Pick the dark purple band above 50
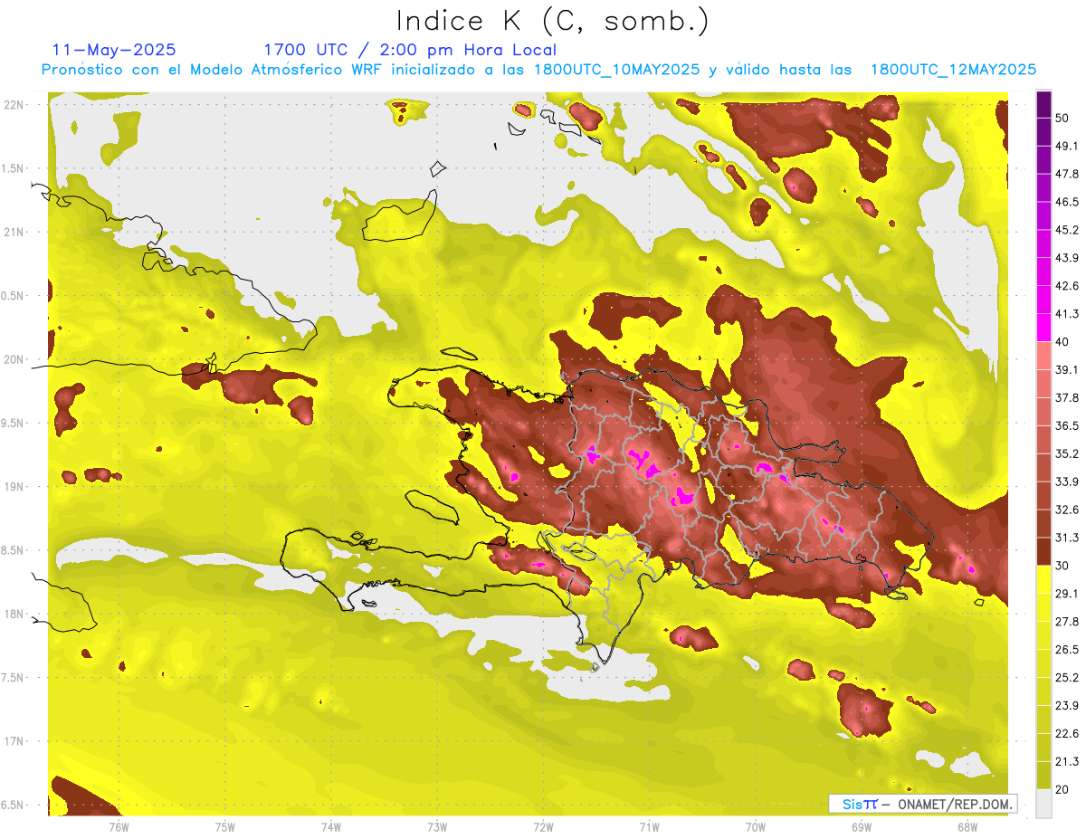Screen dimensions: 1086x839 (x=1043, y=104)
